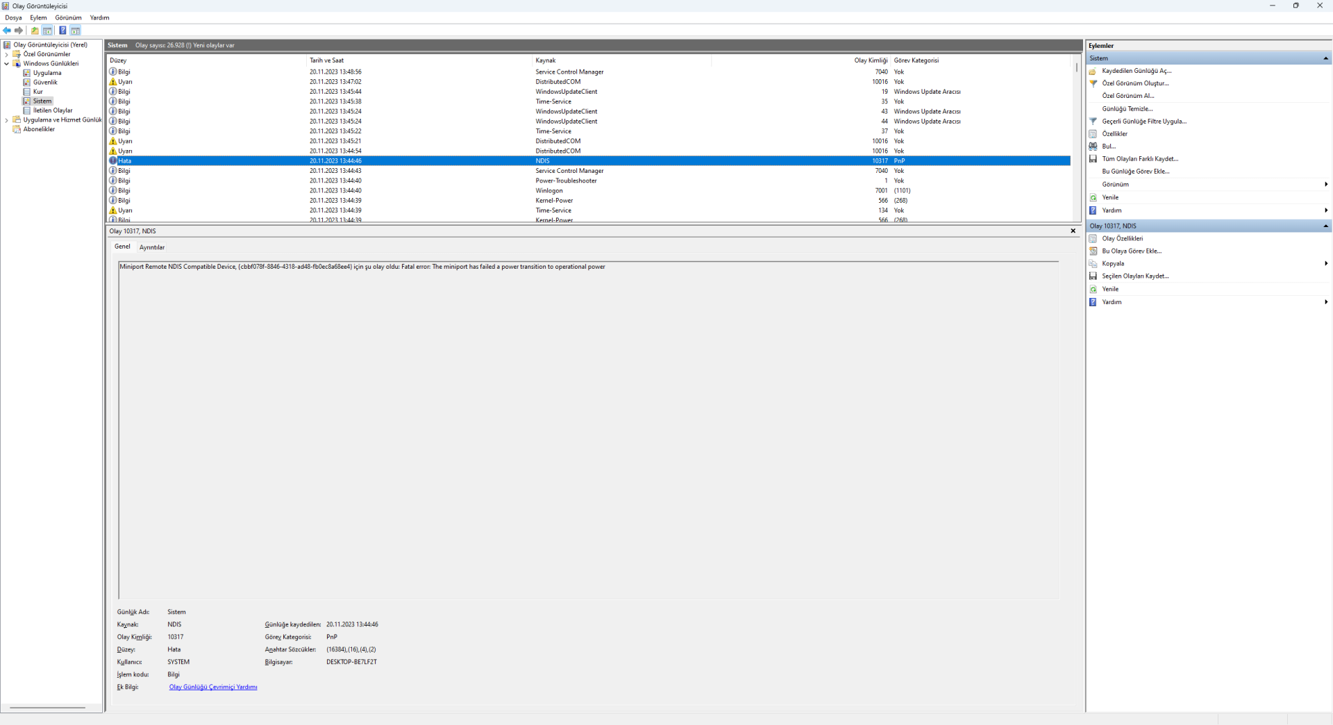Select the Kur log in the tree
The image size is (1333, 725).
pos(38,92)
